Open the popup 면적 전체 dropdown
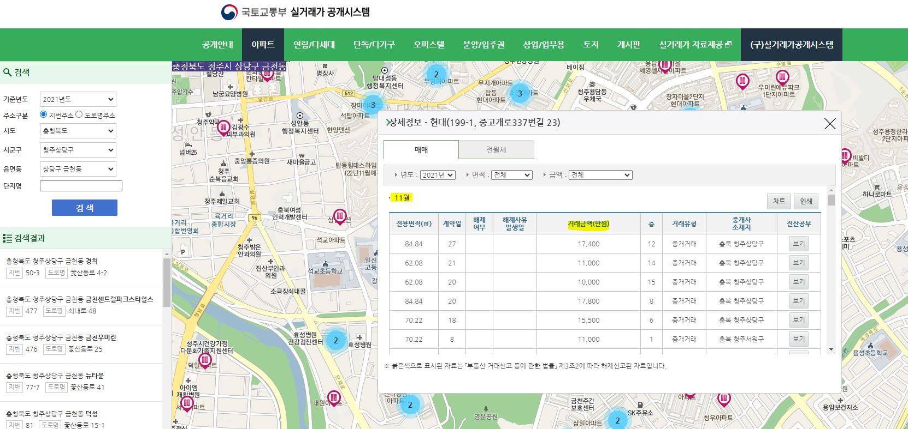 (x=512, y=175)
